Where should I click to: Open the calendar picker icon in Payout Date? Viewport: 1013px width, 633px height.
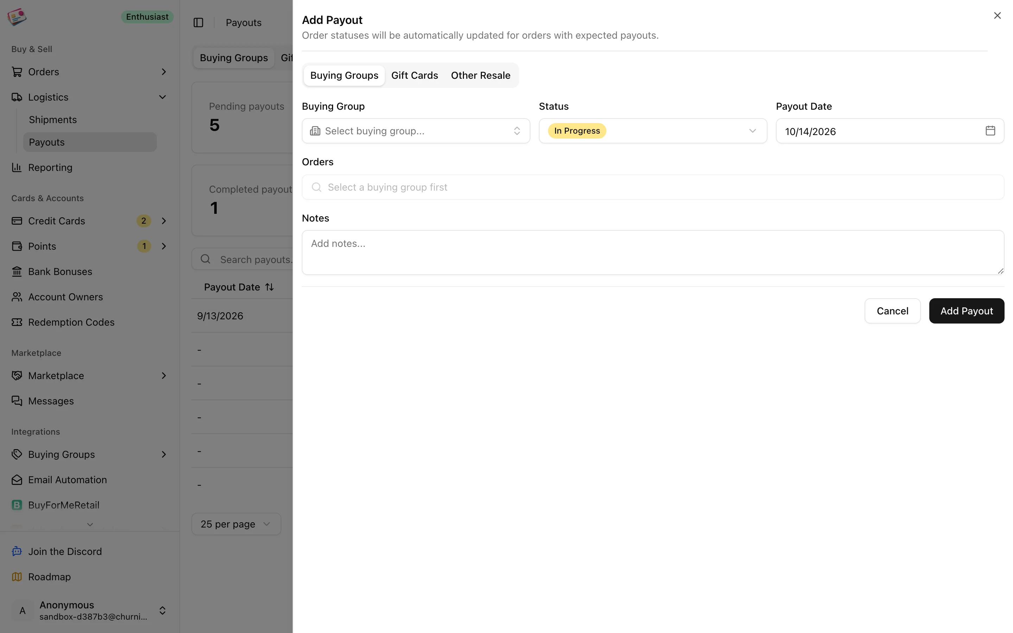pos(990,130)
